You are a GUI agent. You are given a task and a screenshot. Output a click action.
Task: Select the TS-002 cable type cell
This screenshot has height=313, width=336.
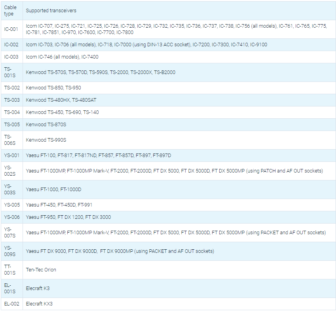tap(12, 87)
